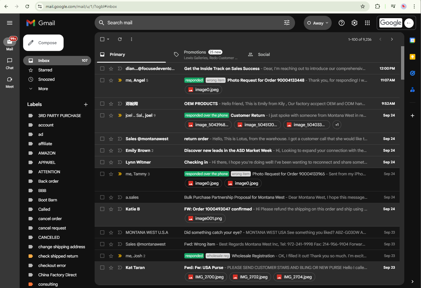Get add-ons with the plus icon
The image size is (421, 288).
[x=413, y=116]
